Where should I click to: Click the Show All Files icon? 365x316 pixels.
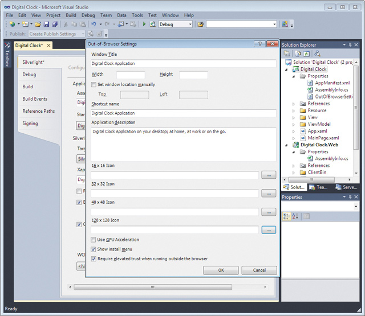[x=298, y=54]
